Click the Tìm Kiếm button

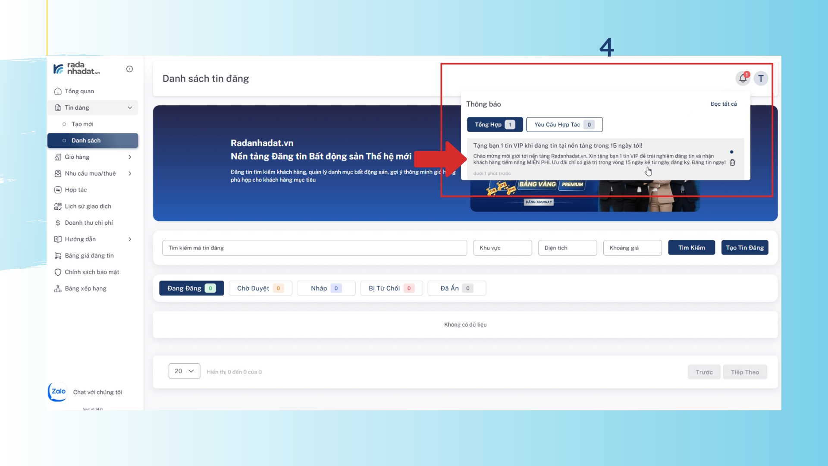691,248
